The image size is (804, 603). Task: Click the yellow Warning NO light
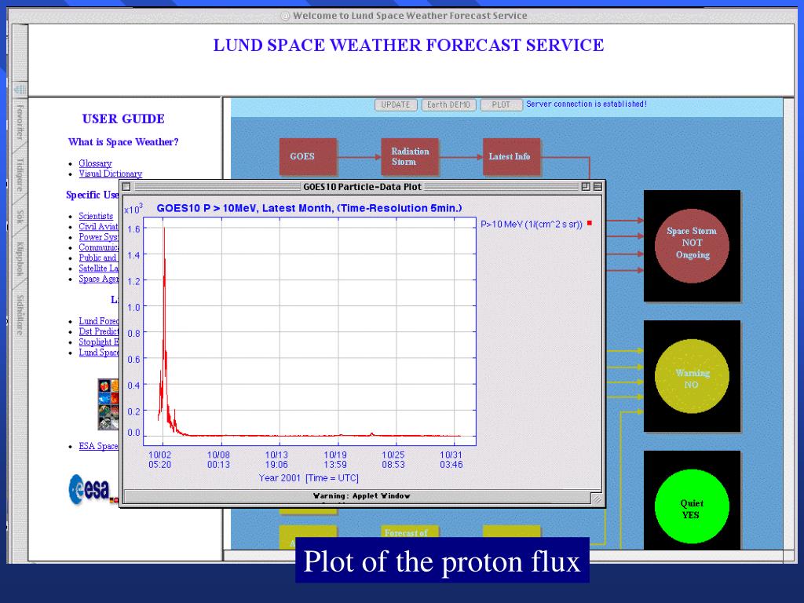[692, 376]
